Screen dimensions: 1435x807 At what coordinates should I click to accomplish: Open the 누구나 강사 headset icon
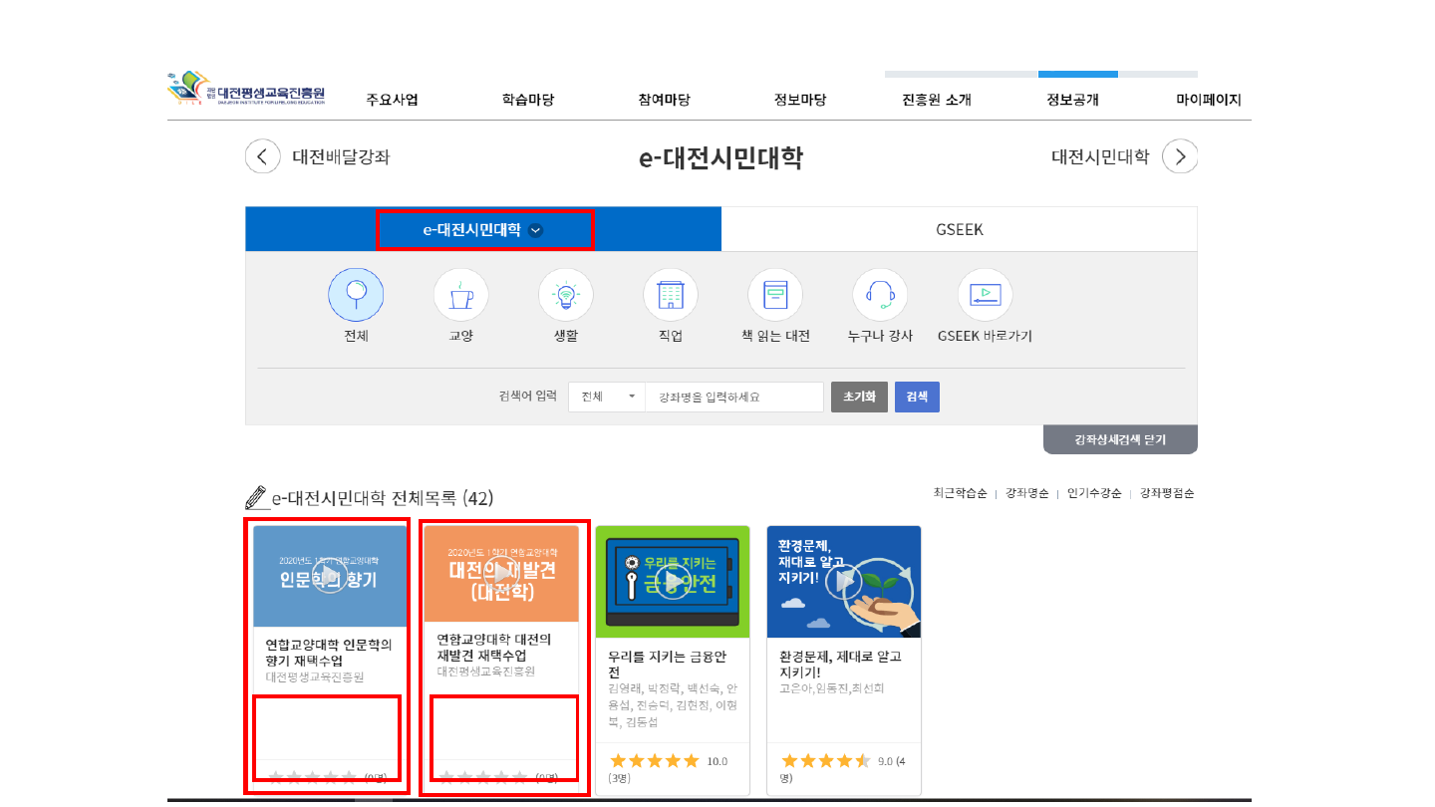880,295
